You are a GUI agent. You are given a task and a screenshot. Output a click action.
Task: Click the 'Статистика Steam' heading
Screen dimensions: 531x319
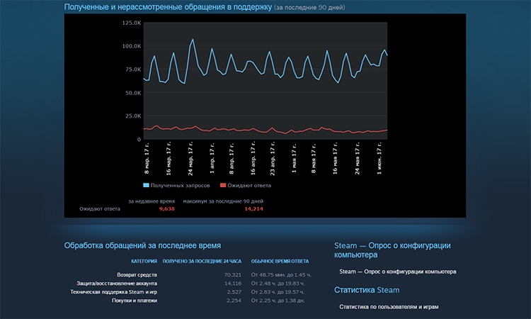pyautogui.click(x=367, y=290)
